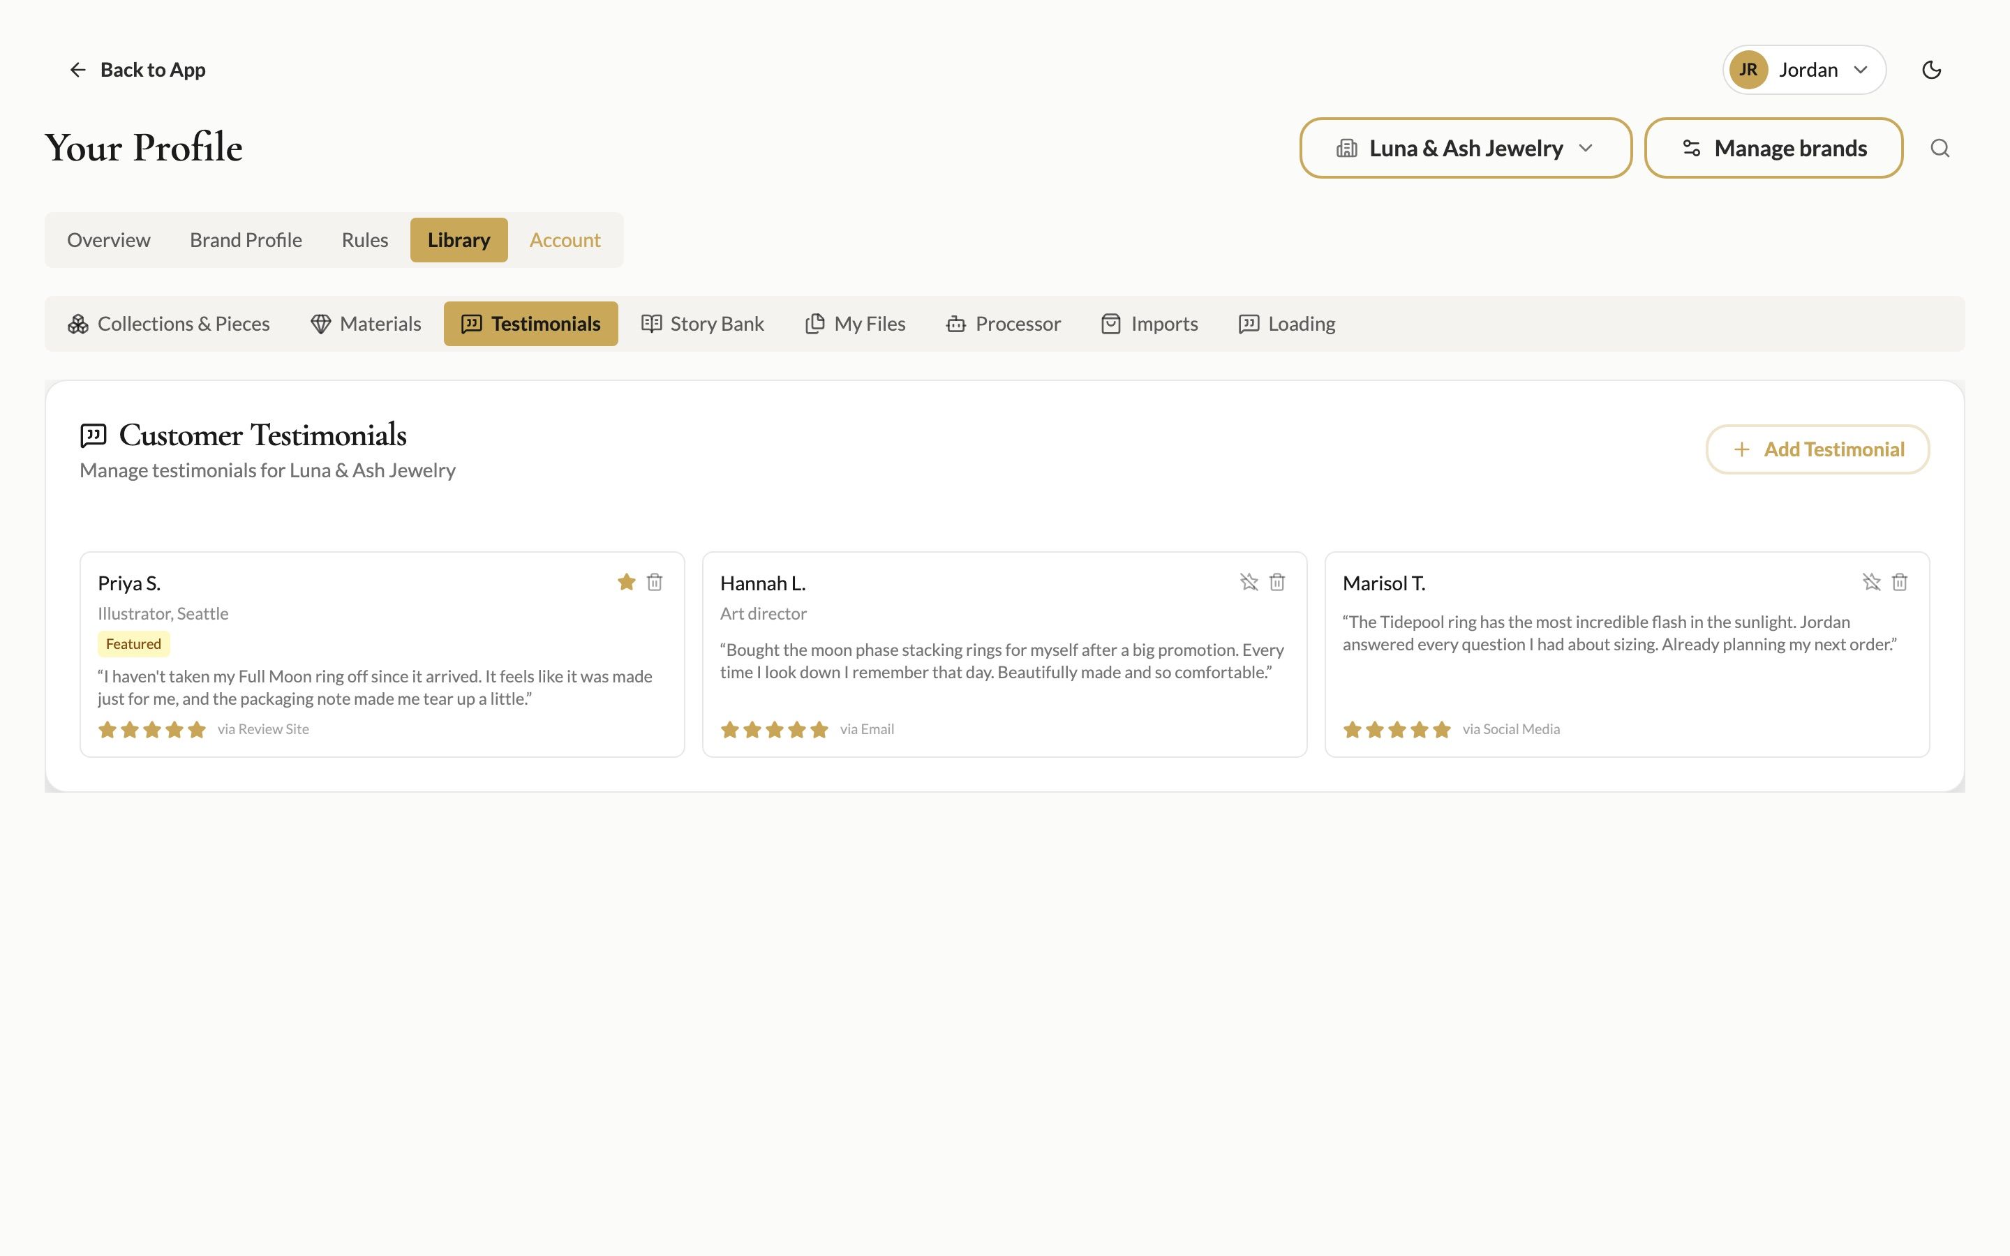Unfeature Priya S. via the gold star
Screen dimensions: 2010x1256
coord(626,583)
